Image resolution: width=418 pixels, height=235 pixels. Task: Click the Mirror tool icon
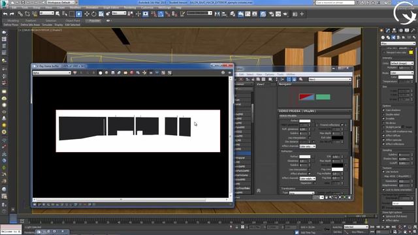[x=217, y=14]
